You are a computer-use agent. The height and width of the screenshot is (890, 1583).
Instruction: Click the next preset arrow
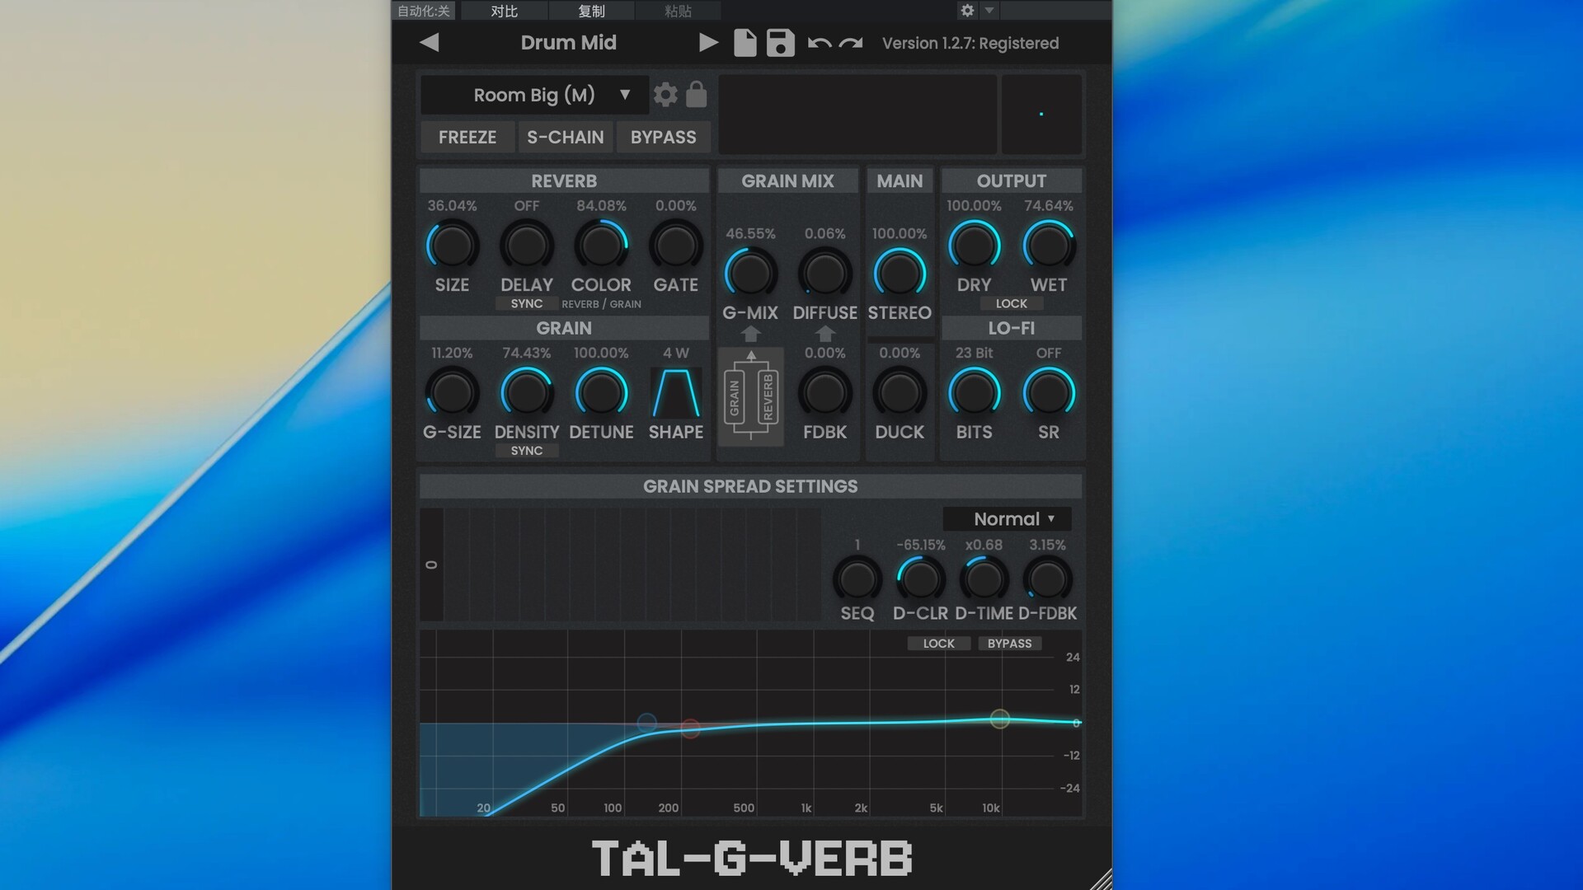(707, 43)
